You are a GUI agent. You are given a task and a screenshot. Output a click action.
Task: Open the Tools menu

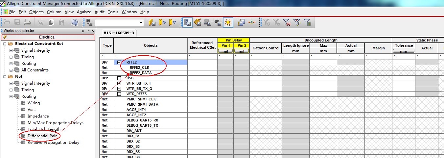coord(113,12)
